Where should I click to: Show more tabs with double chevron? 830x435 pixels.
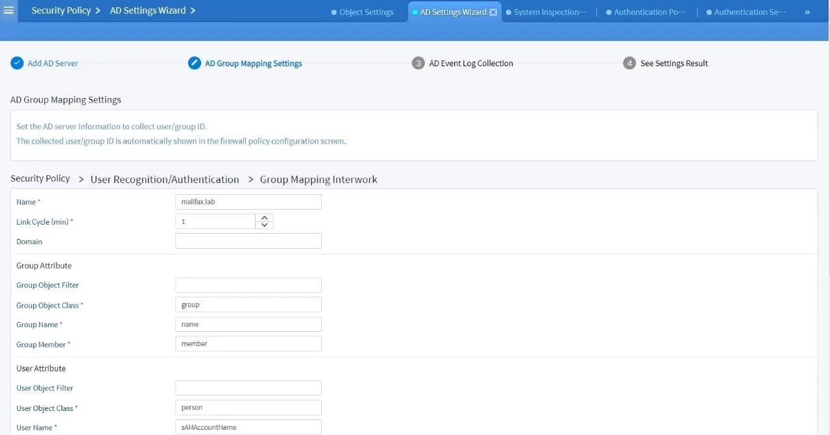pyautogui.click(x=807, y=12)
